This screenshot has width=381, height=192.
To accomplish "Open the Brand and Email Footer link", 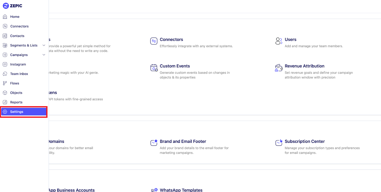I will click(183, 141).
